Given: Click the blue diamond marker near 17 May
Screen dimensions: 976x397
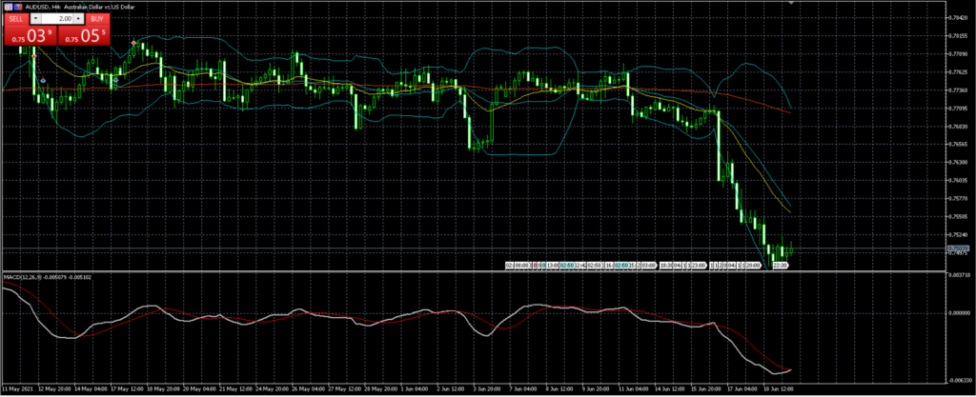Looking at the screenshot, I should pos(116,81).
